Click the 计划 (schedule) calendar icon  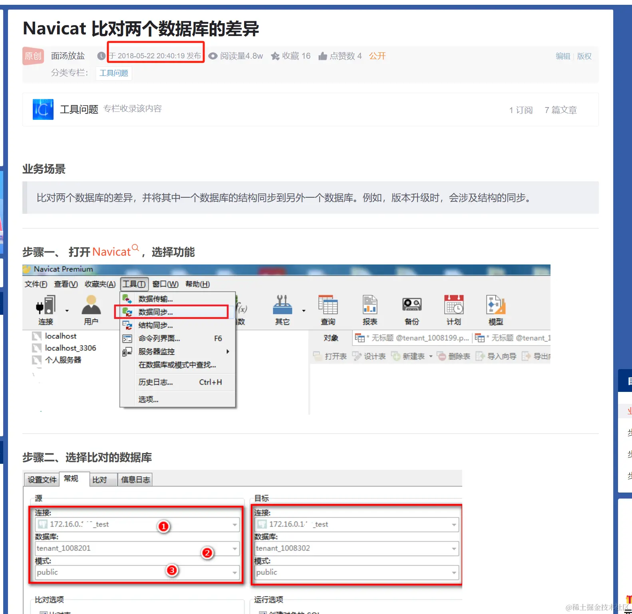453,305
